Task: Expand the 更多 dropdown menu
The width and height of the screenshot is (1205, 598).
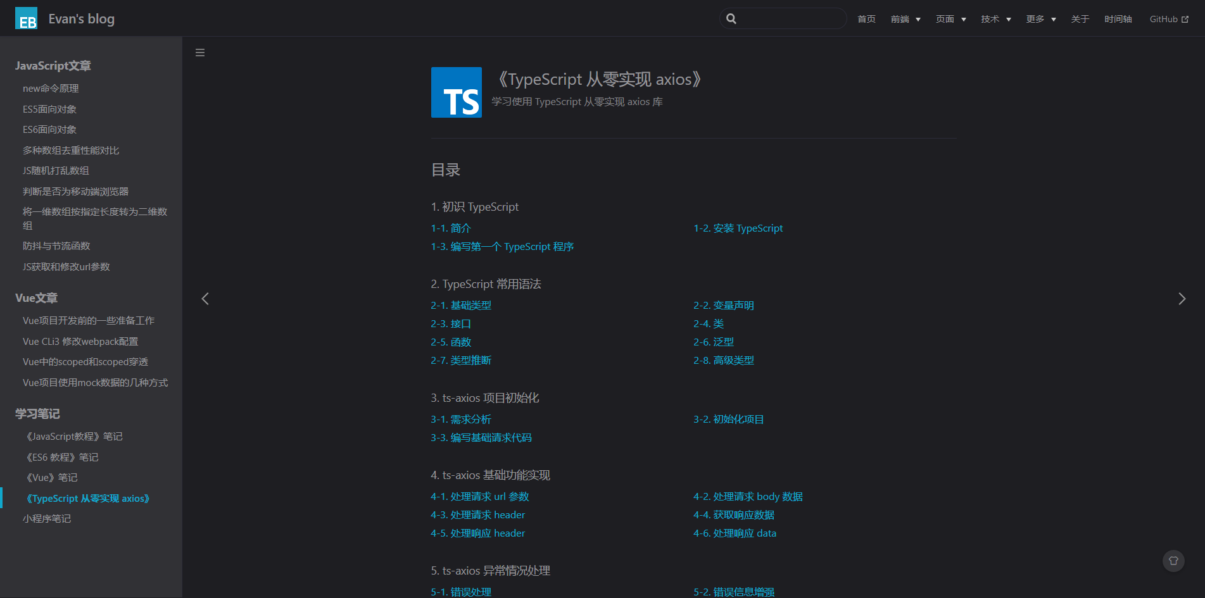Action: [x=1041, y=19]
